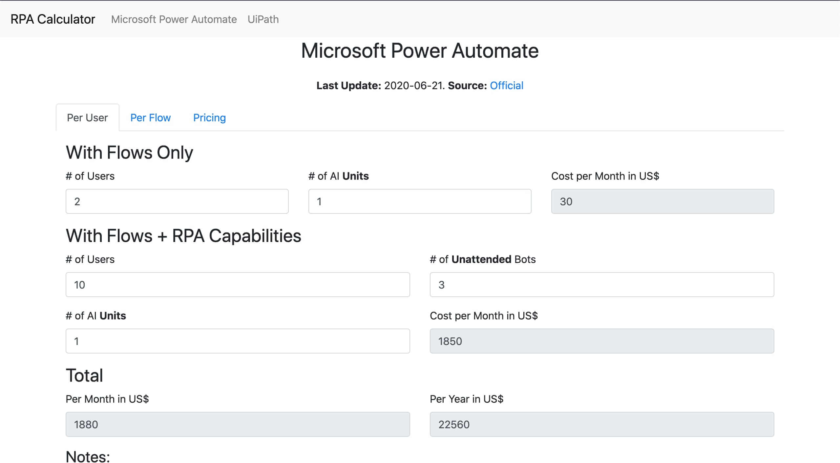Focus AI Units field in RPA section
This screenshot has width=840, height=463.
(x=238, y=341)
